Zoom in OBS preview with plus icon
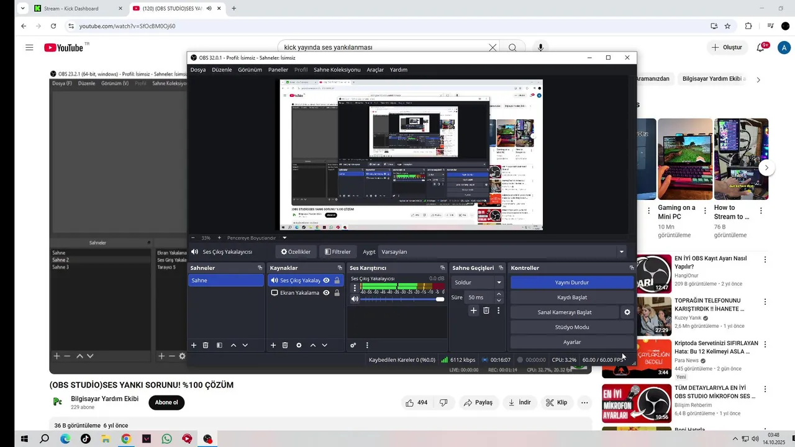 click(x=219, y=238)
